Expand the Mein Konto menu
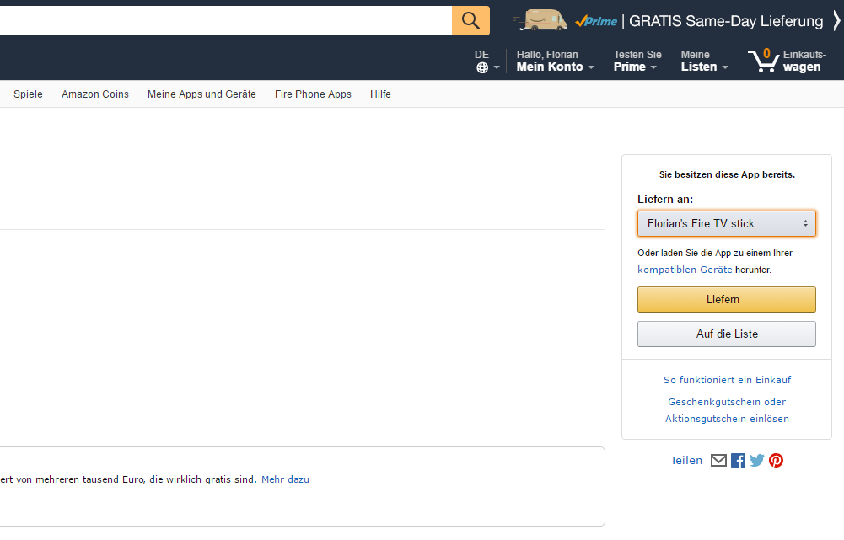 [x=555, y=61]
